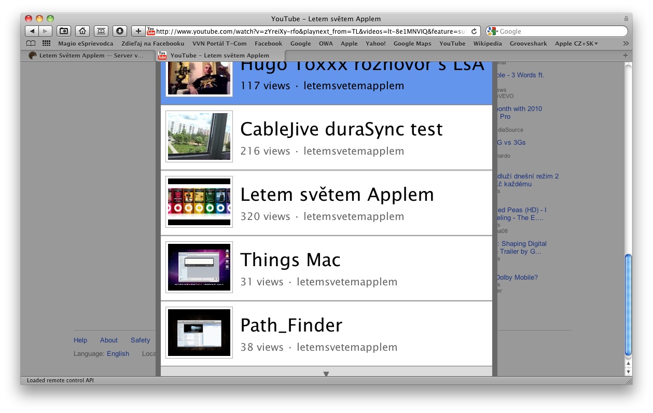
Task: Open the Help link
Action: 80,340
